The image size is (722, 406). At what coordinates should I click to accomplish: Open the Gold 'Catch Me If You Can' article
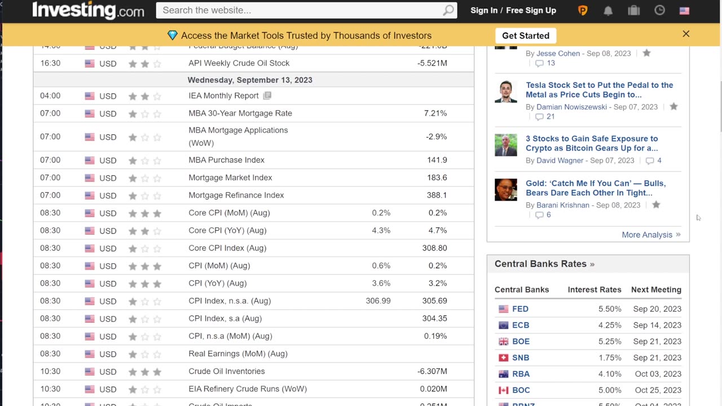tap(596, 188)
